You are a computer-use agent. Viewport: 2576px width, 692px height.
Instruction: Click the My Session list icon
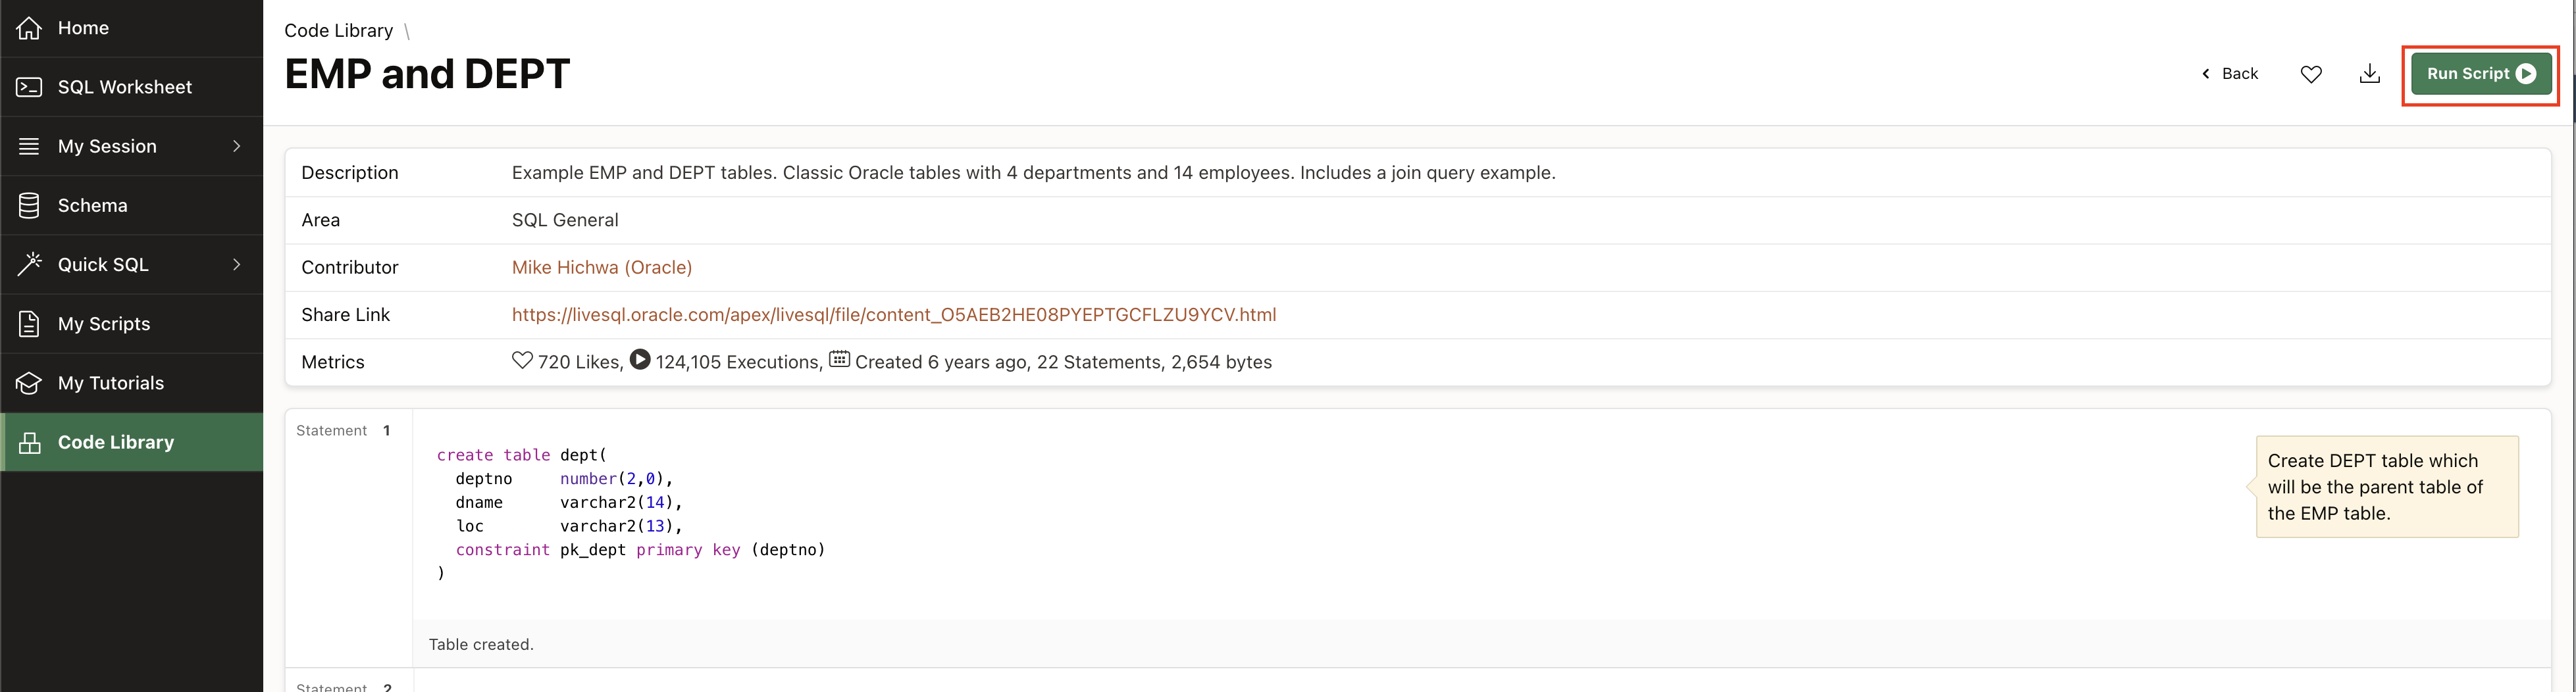(29, 146)
